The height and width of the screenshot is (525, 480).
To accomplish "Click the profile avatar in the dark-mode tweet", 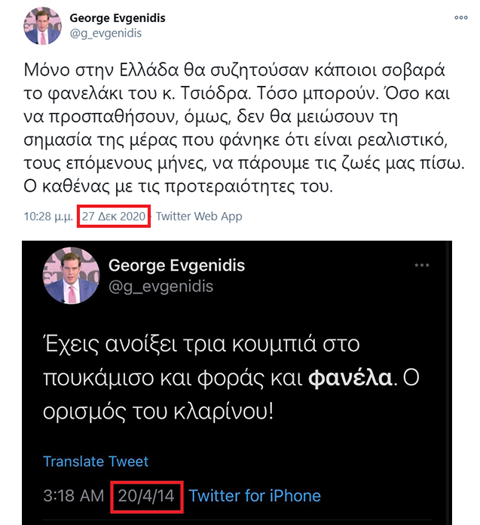I will (71, 275).
